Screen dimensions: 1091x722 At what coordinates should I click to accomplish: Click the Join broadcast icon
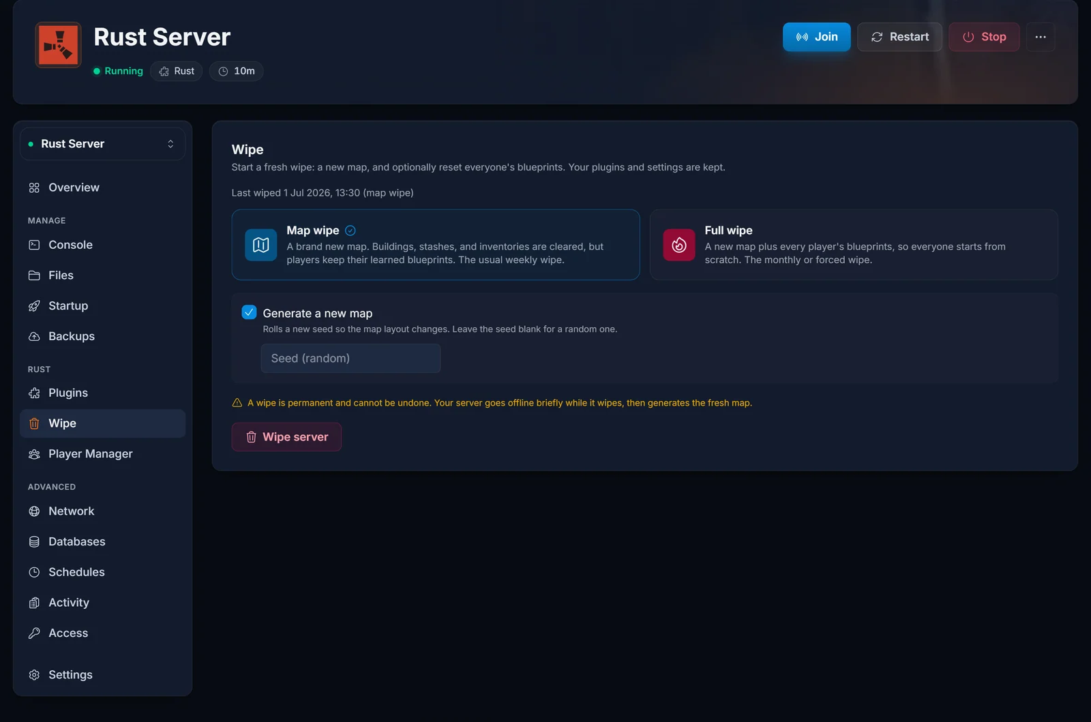(x=802, y=37)
